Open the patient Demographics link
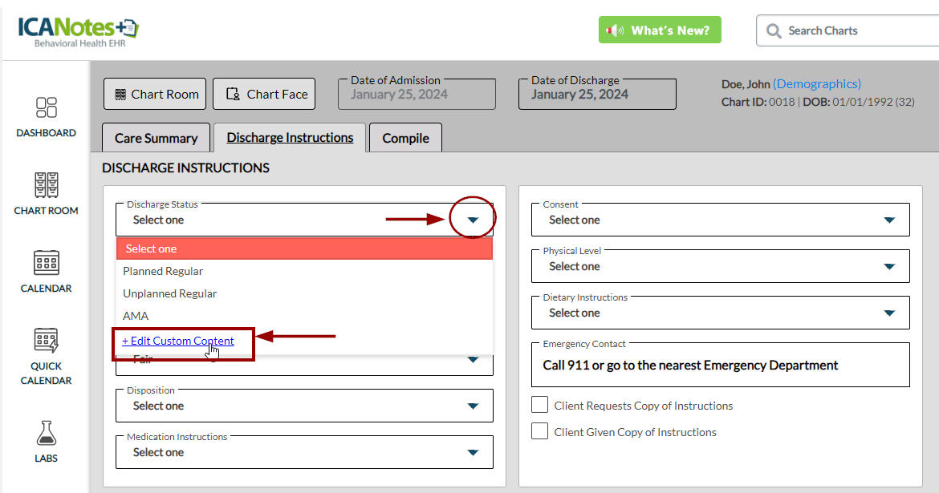Image resolution: width=939 pixels, height=493 pixels. pyautogui.click(x=816, y=84)
